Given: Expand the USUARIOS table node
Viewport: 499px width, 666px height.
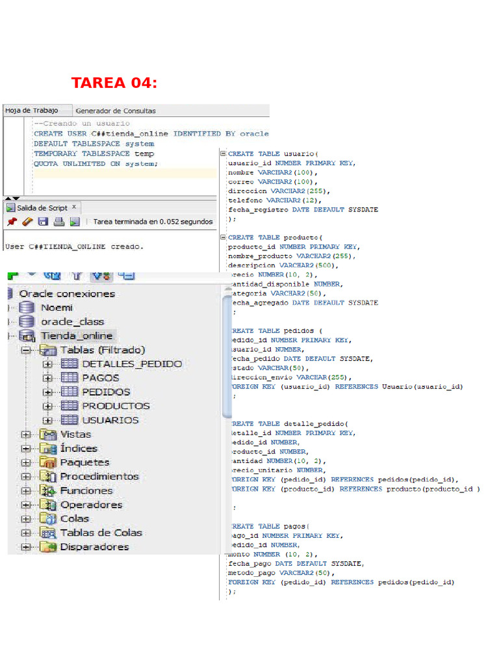Looking at the screenshot, I should (x=47, y=421).
